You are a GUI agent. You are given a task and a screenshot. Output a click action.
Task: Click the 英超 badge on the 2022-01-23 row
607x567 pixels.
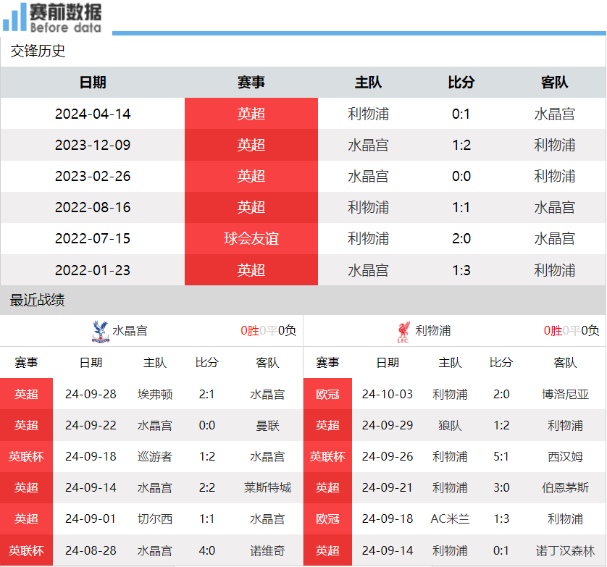tap(251, 269)
